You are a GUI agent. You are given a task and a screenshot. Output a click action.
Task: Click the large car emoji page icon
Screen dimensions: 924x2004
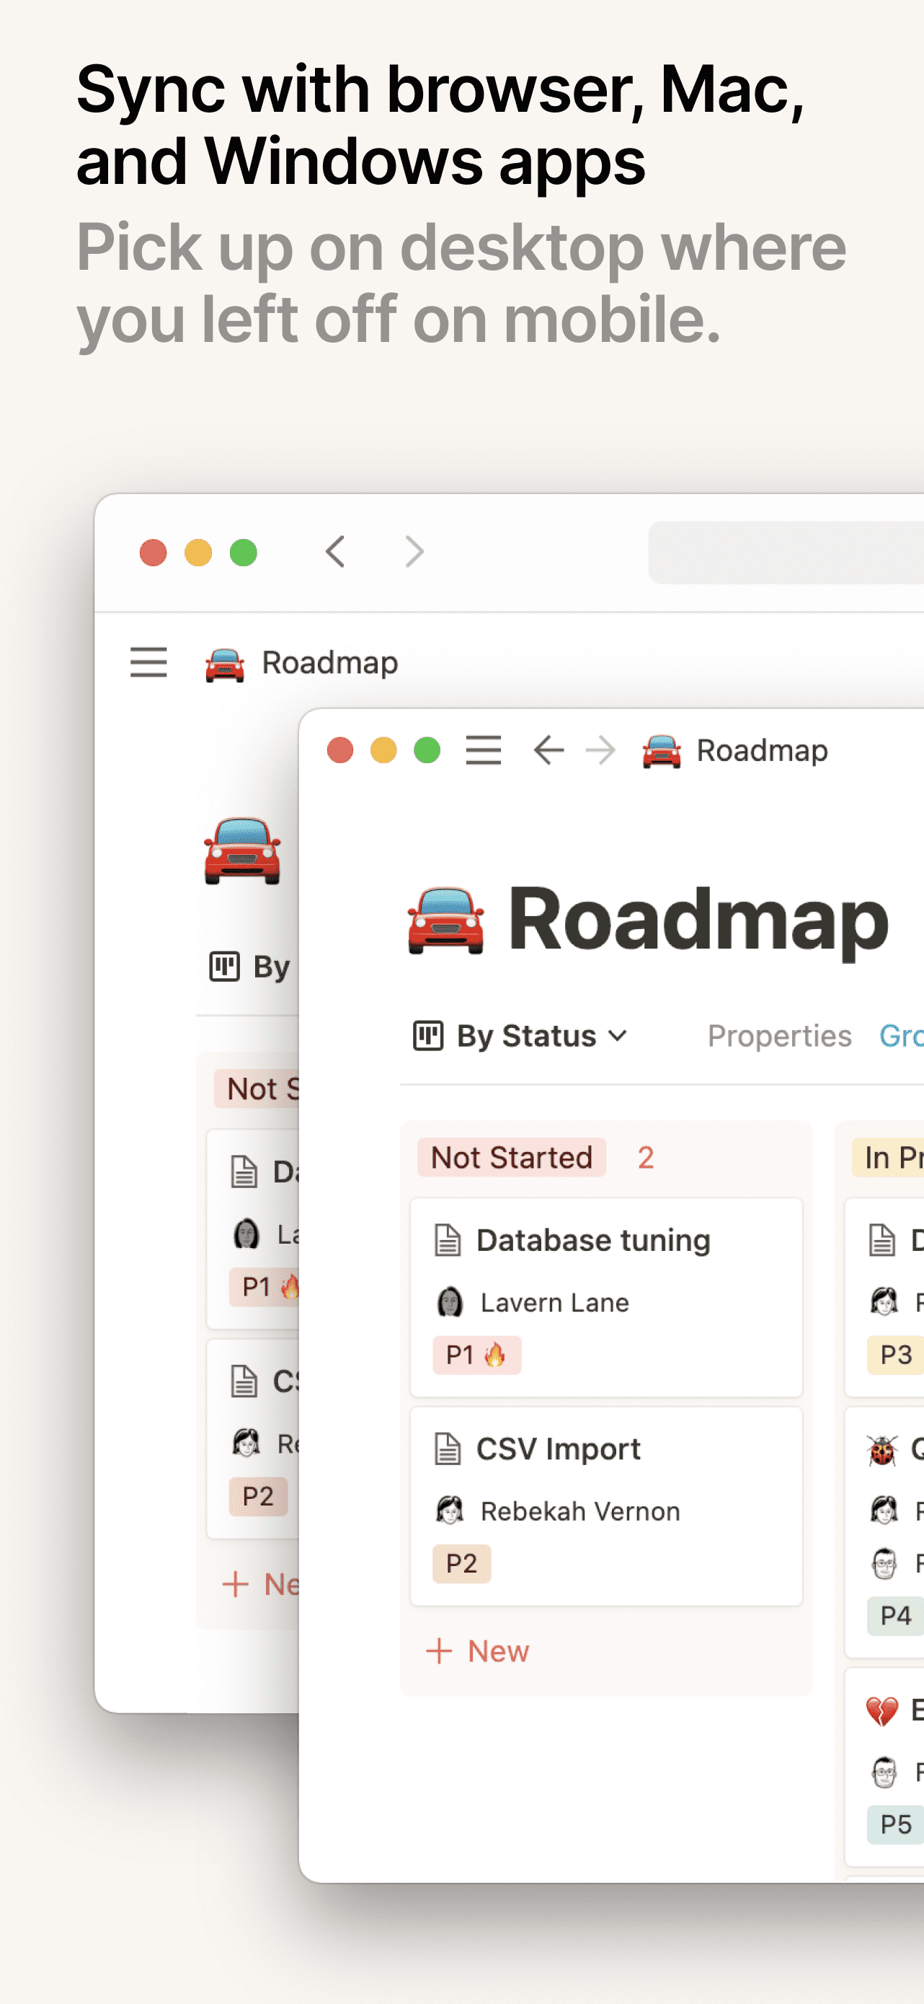coord(446,920)
